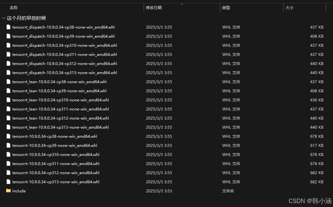Click date 2025/3/3 3:55 of tensorrt_dispatch cp310 row

159,45
